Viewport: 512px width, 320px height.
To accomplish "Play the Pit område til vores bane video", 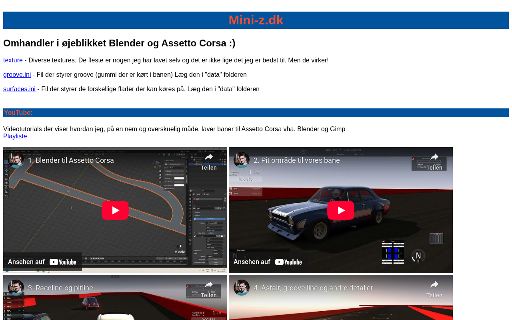I will point(341,210).
